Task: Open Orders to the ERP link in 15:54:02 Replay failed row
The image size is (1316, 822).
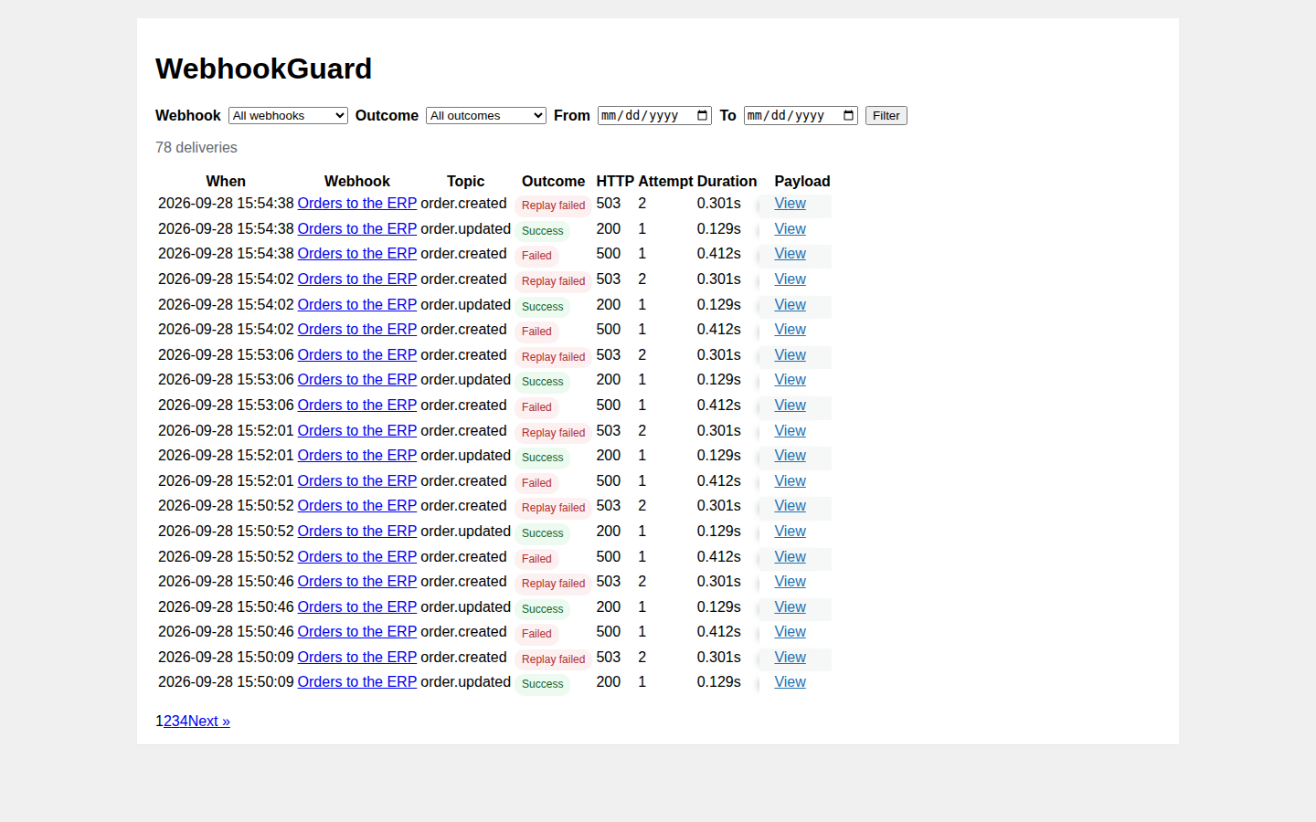Action: [356, 279]
